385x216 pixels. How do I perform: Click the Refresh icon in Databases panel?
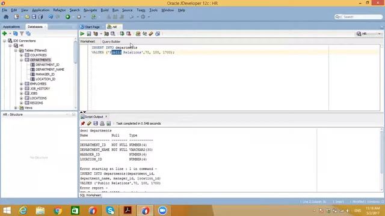click(x=16, y=34)
